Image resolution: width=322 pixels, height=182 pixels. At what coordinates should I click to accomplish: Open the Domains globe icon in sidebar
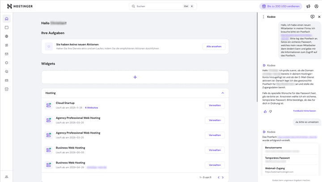point(6,36)
